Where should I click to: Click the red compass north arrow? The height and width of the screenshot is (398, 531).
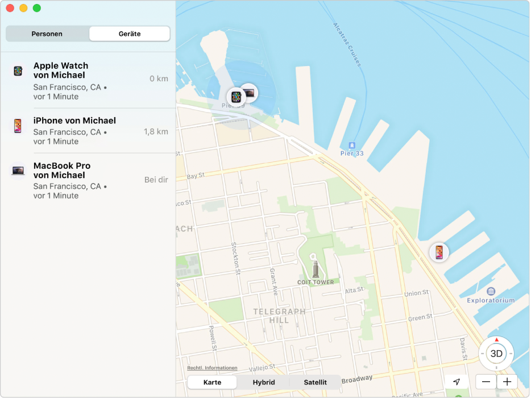(496, 339)
